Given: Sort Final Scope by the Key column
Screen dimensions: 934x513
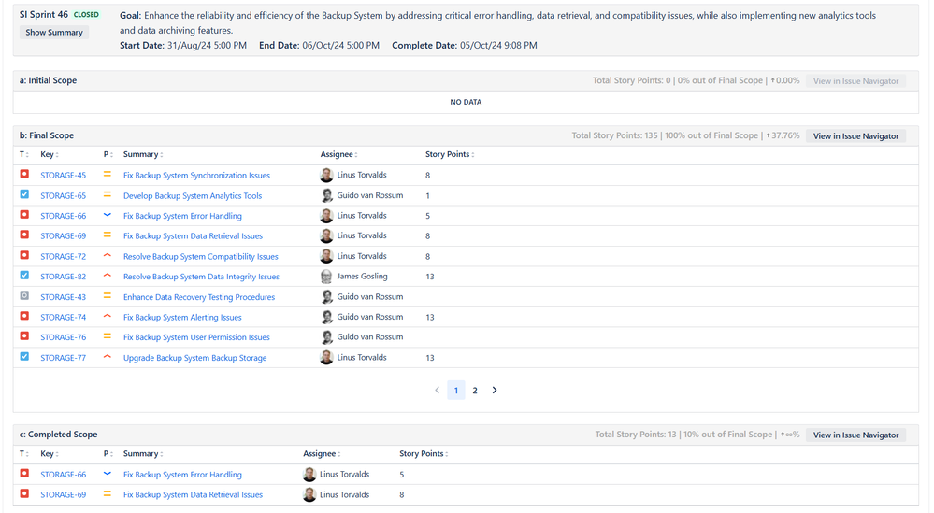Looking at the screenshot, I should click(x=49, y=155).
